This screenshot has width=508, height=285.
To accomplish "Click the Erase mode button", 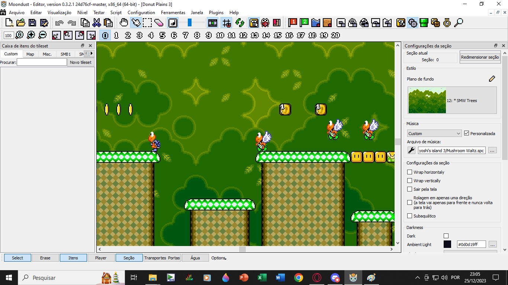I will pos(45,258).
